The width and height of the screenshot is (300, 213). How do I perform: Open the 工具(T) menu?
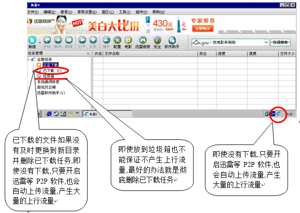[125, 12]
